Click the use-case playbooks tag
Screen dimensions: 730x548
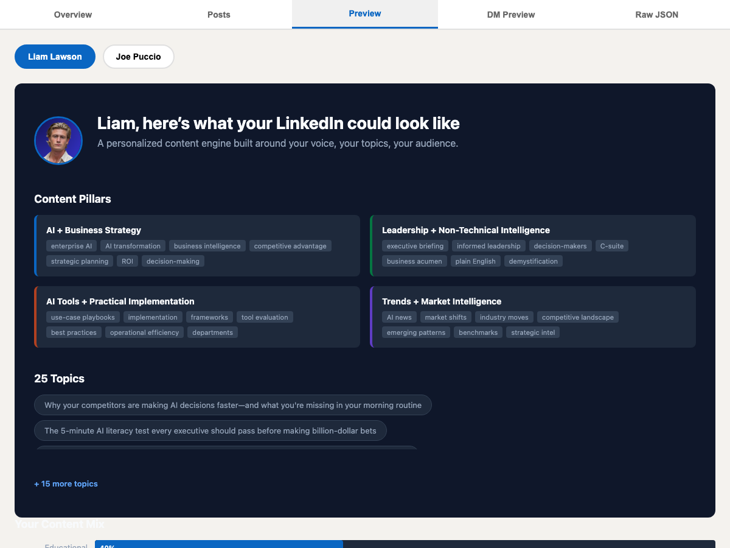[82, 317]
